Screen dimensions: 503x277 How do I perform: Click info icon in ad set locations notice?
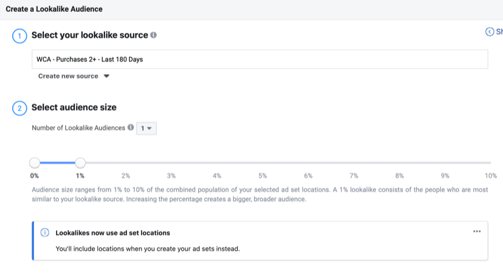tap(45, 232)
